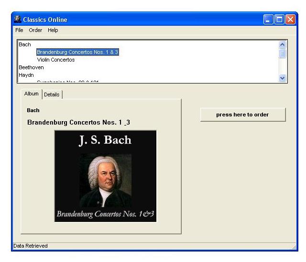Click the Brandenburg Concertos Nos. 1 _3 heading
The height and width of the screenshot is (262, 306).
(x=78, y=122)
